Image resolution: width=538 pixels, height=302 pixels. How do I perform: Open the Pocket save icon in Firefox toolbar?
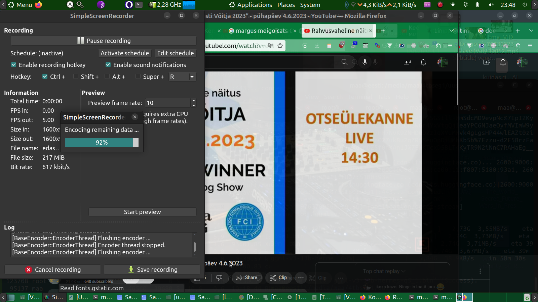coord(305,46)
